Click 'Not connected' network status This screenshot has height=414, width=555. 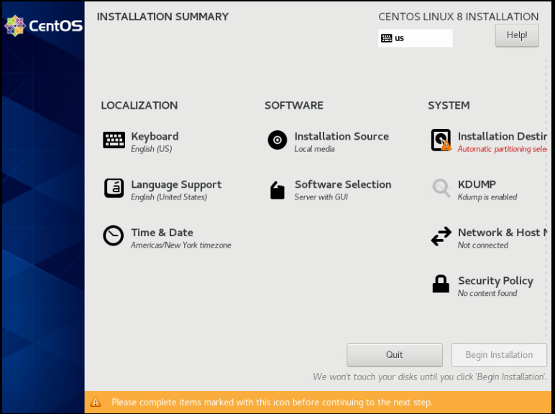pos(483,245)
